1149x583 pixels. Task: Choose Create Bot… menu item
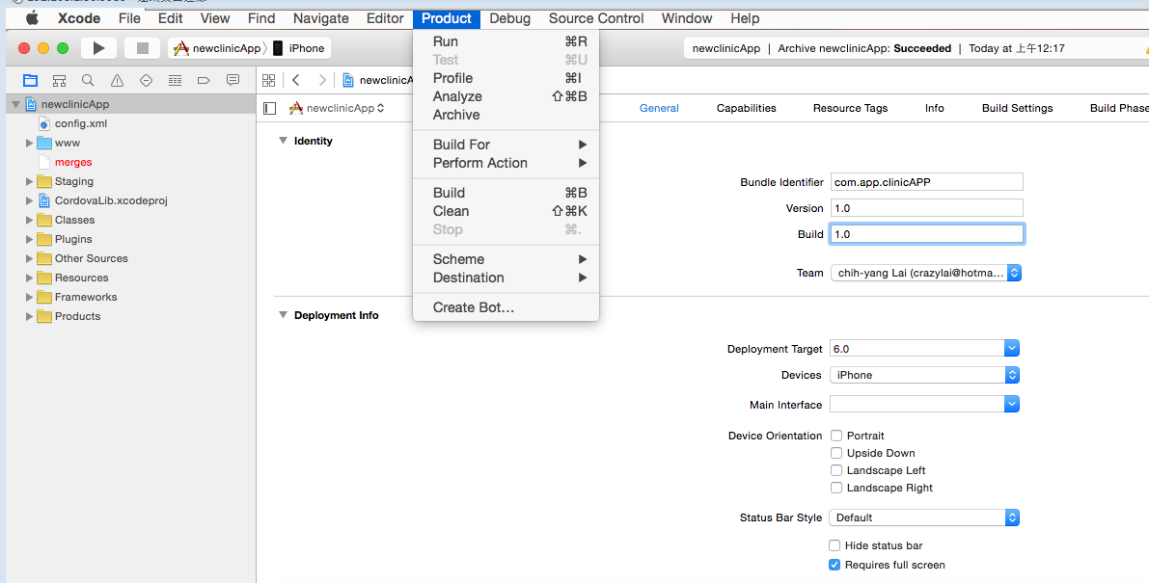(x=506, y=308)
